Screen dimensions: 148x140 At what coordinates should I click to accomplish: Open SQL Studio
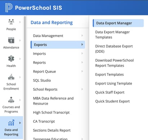(x=42, y=80)
